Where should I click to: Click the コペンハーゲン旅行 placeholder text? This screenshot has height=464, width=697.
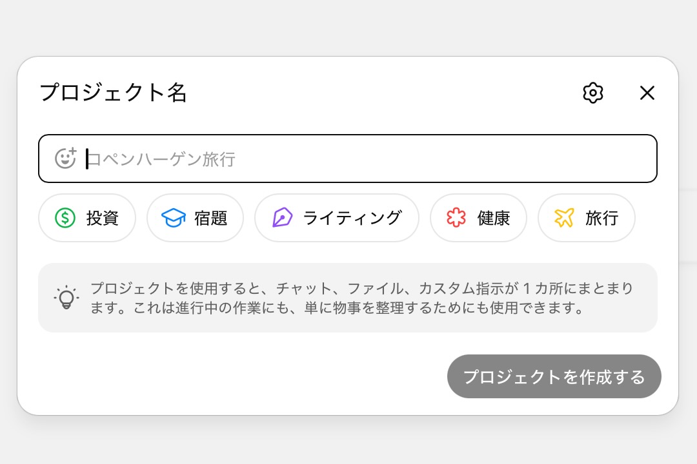(161, 159)
